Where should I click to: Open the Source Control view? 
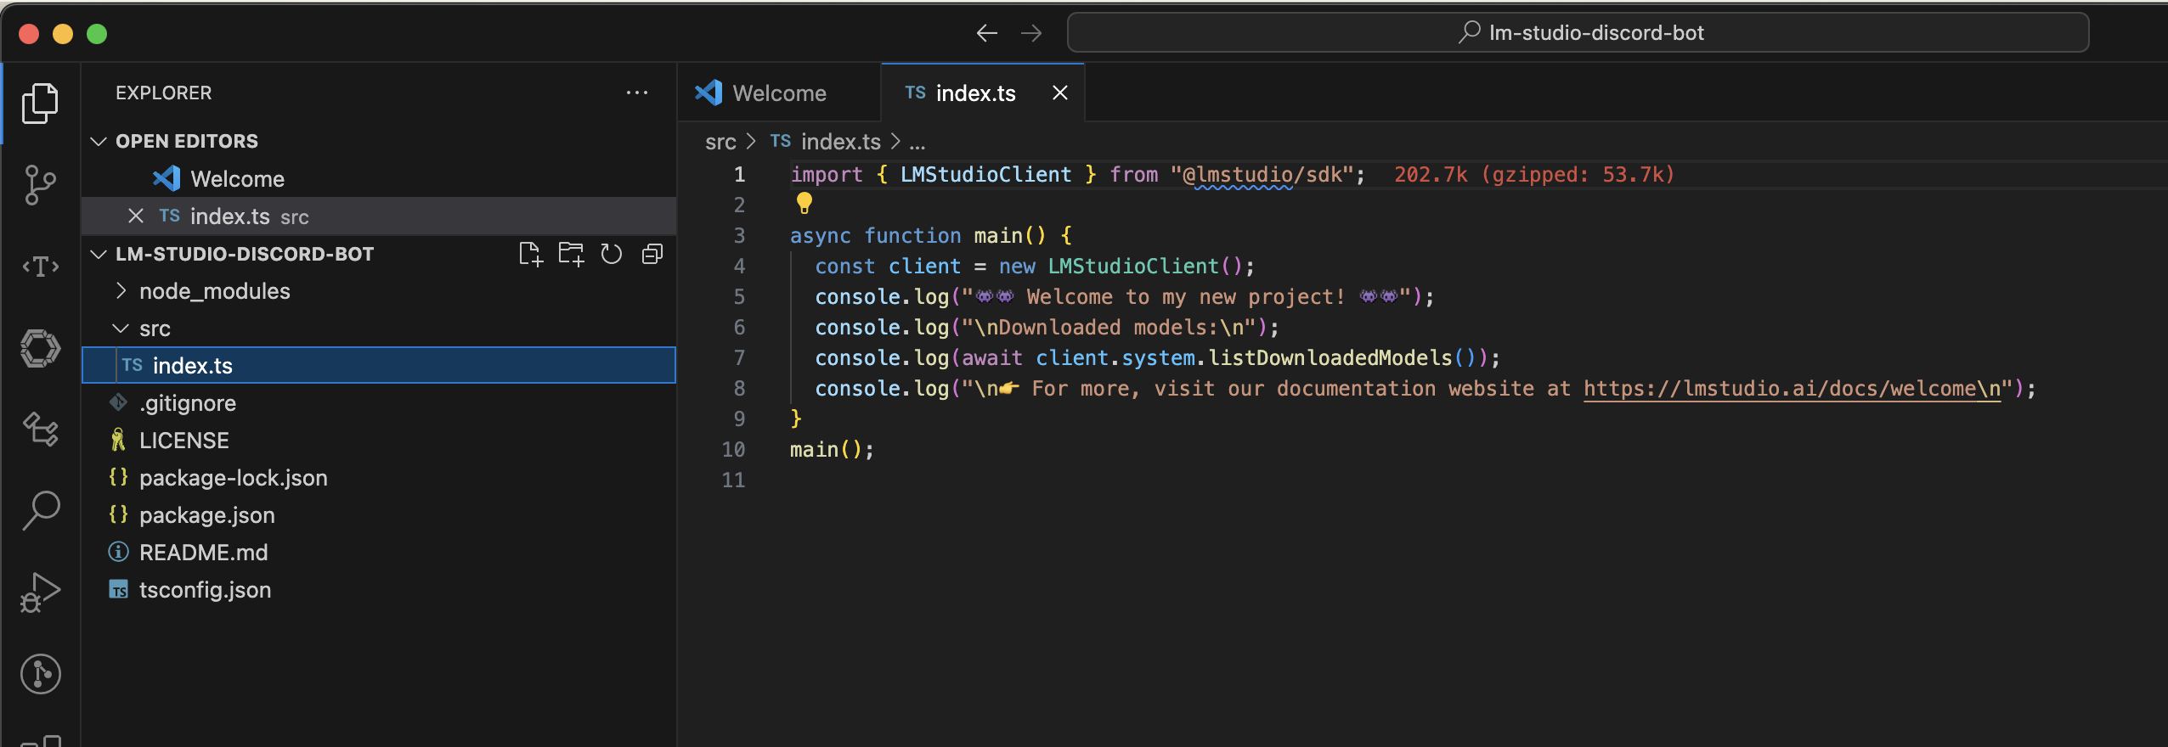tap(40, 185)
